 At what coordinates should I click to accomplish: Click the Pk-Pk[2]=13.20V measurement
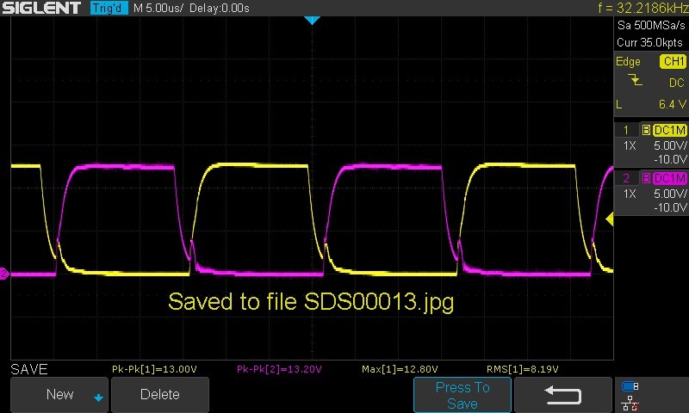pyautogui.click(x=279, y=369)
